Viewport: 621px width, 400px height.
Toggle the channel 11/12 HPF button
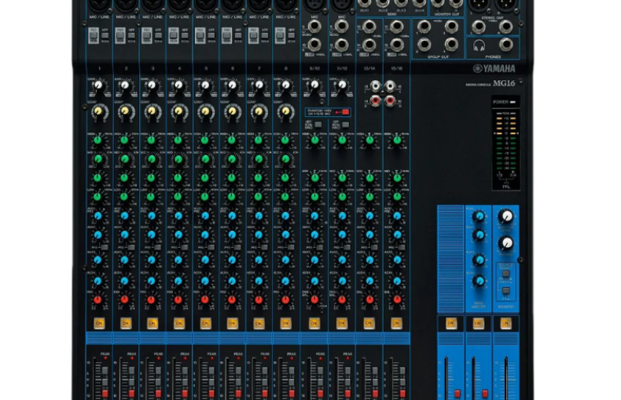click(346, 125)
